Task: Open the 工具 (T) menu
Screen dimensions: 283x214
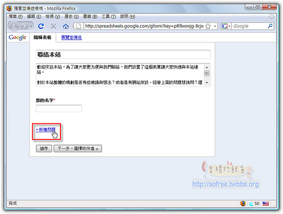Action: click(109, 16)
